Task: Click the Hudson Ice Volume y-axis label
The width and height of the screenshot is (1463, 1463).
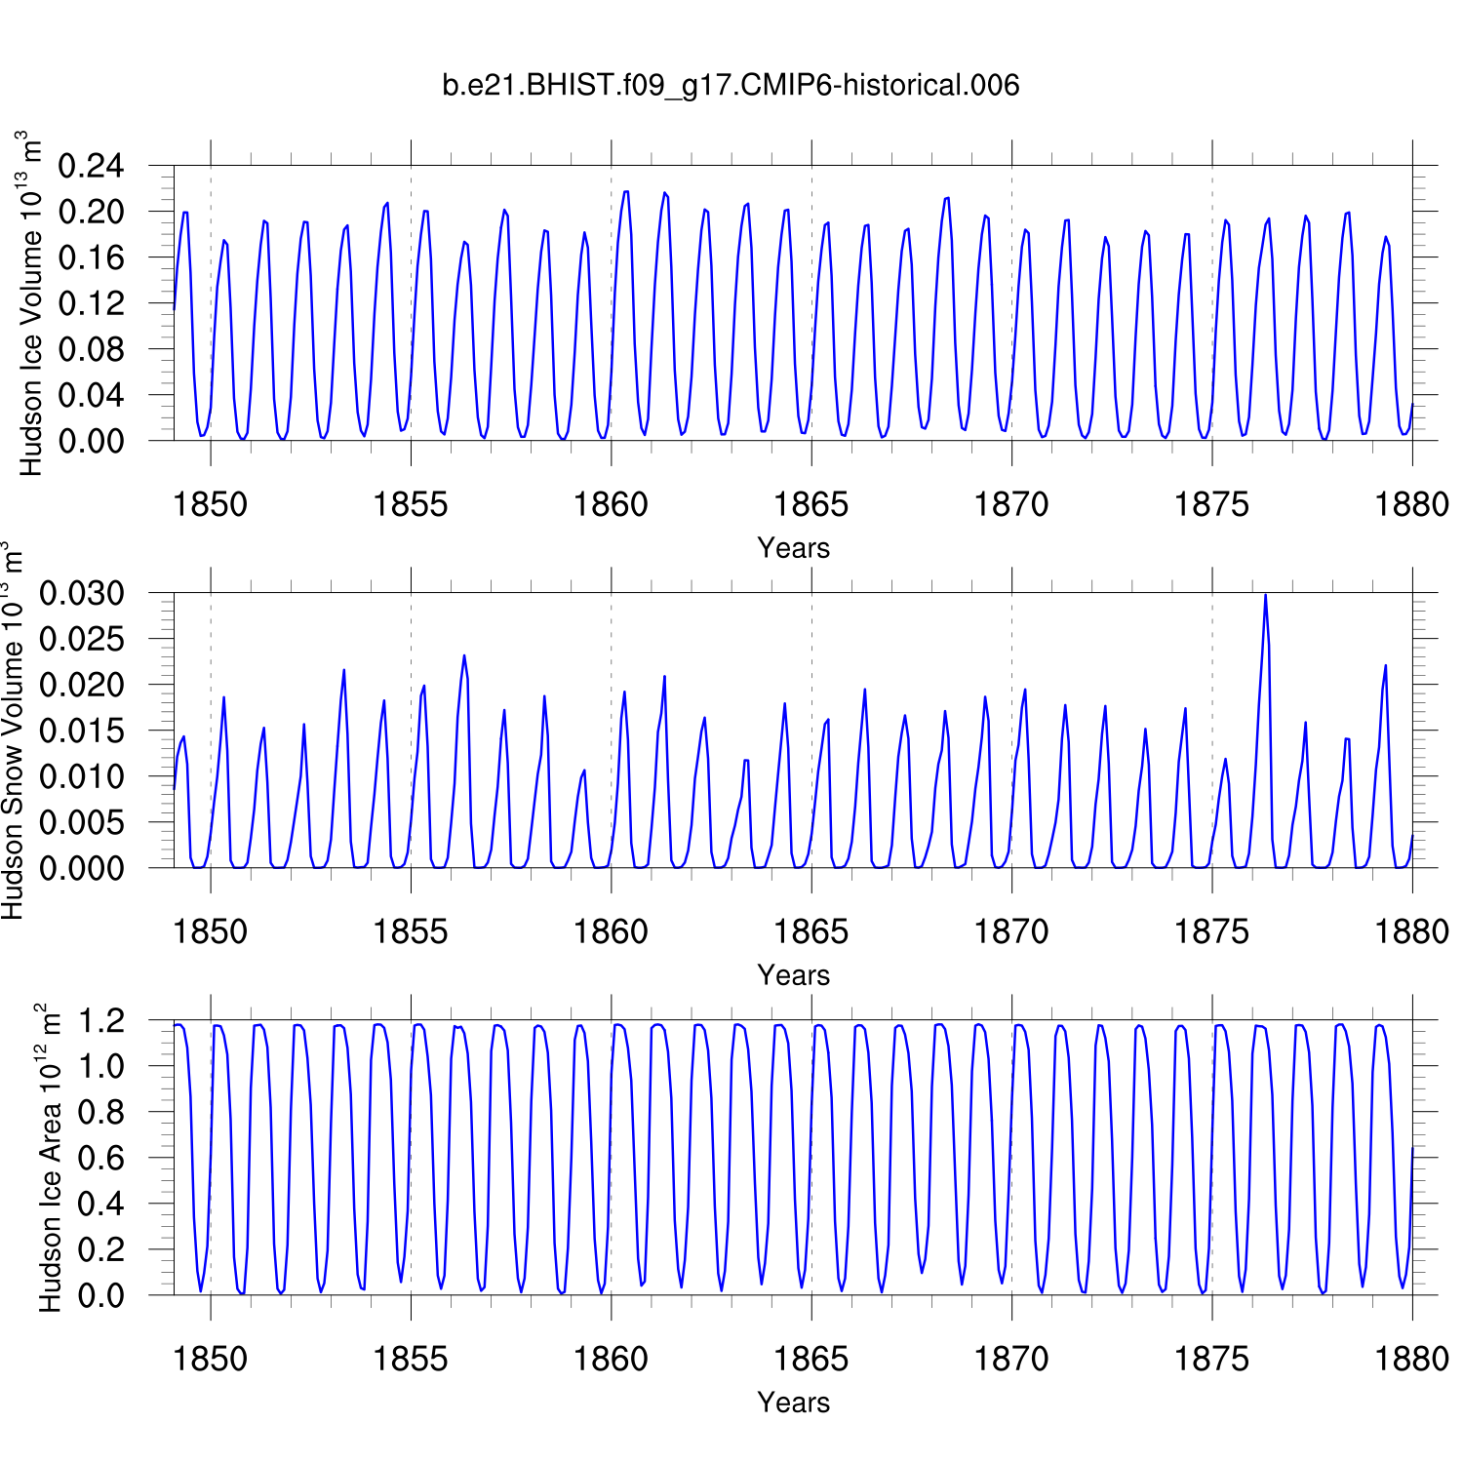Action: [31, 303]
